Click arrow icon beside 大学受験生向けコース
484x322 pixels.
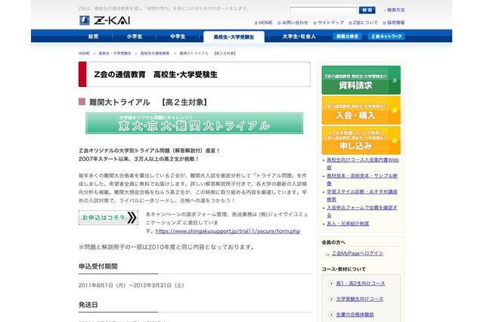pos(331,299)
